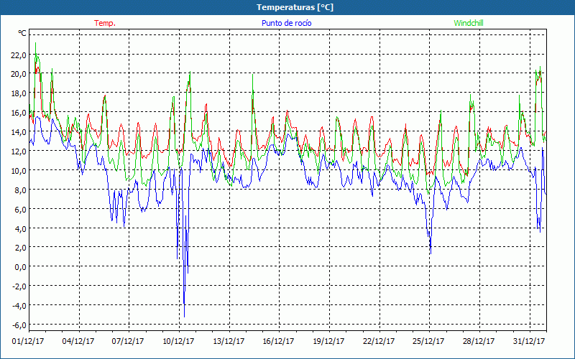The height and width of the screenshot is (359, 575).
Task: Click the 6,0 y-axis value
Action: tap(20, 209)
